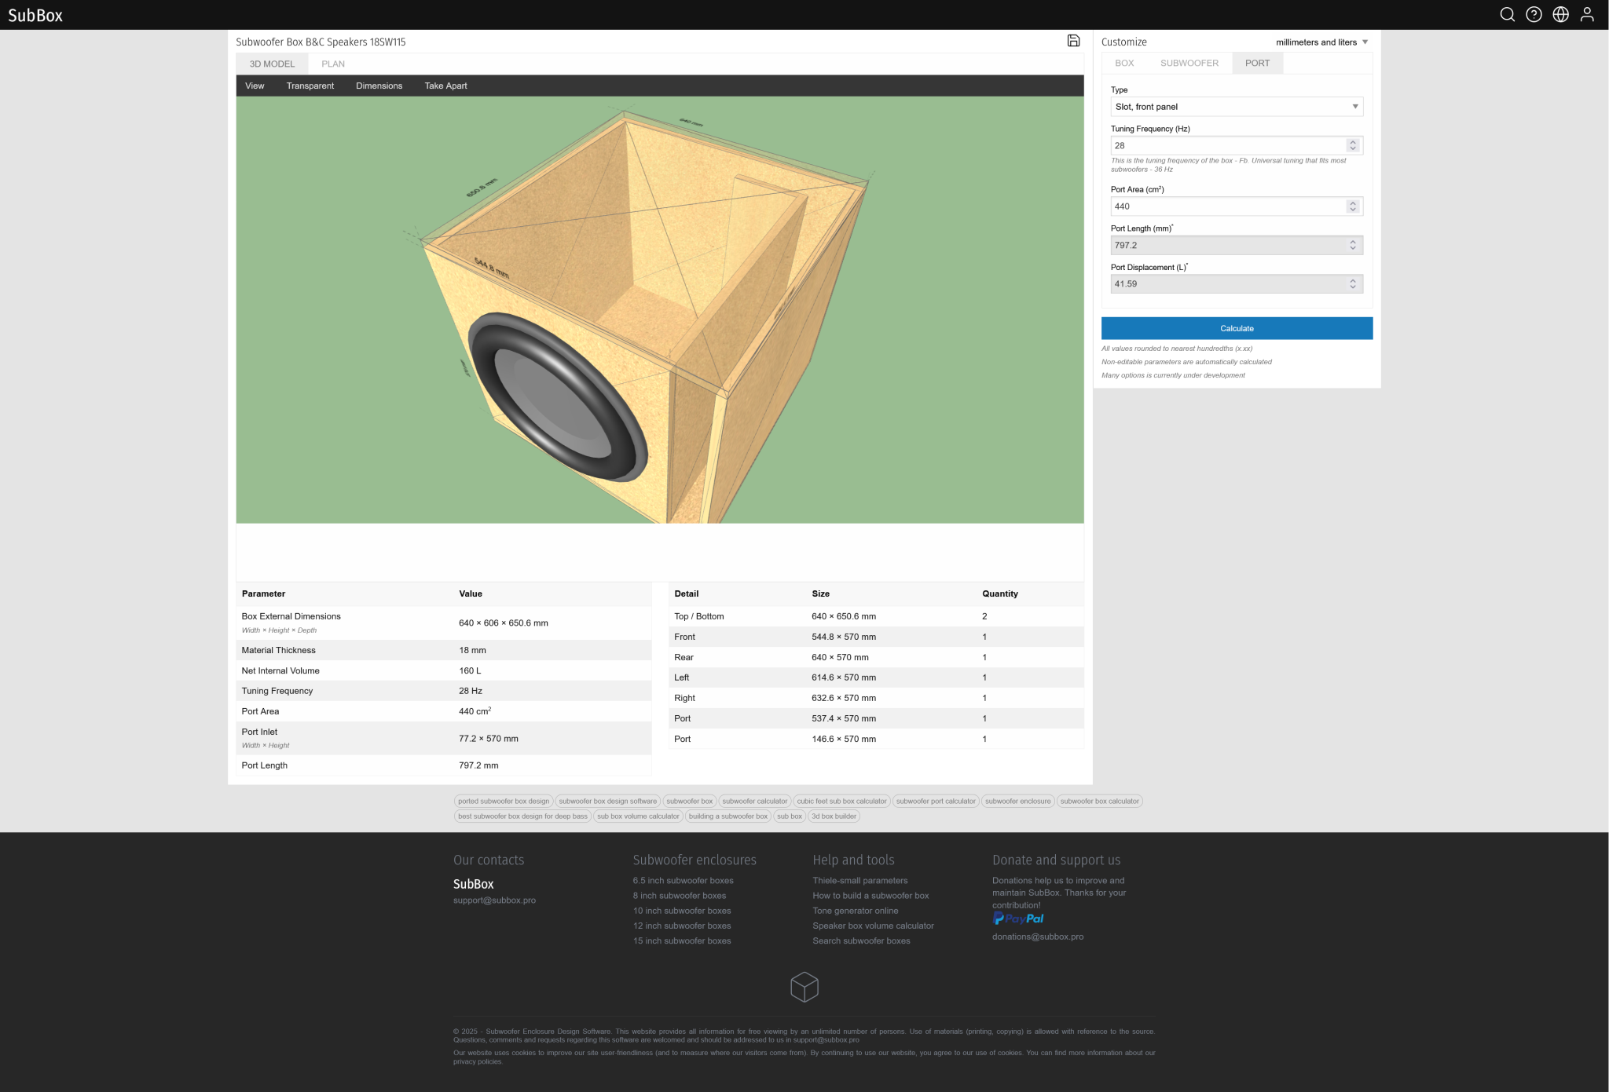Click the 'ported subwoofer box design' tag
This screenshot has height=1092, width=1609.
(x=504, y=802)
